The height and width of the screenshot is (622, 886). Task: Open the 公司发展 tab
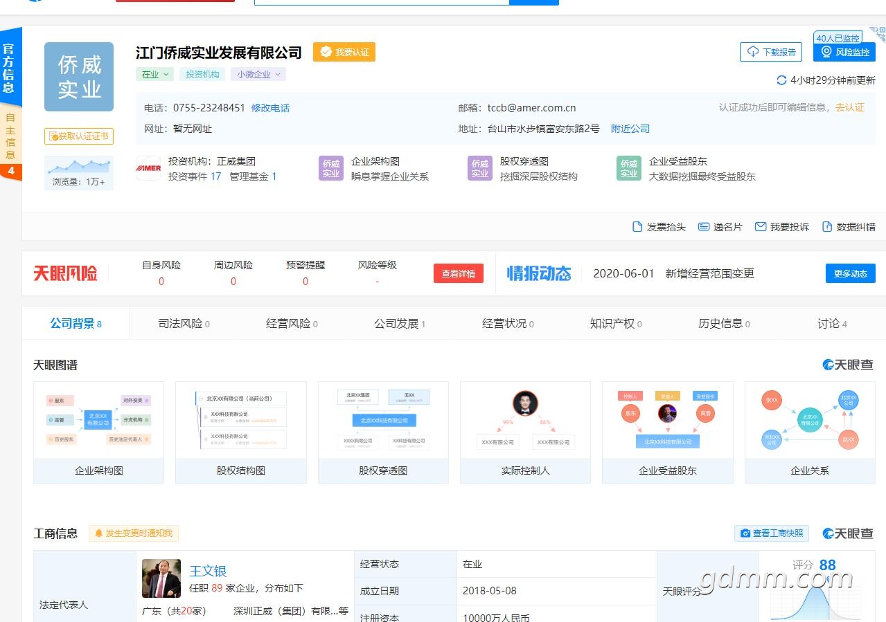[x=400, y=323]
